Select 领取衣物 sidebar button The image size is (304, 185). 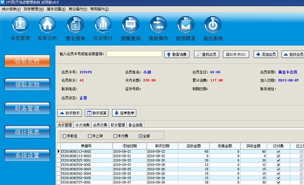27,84
